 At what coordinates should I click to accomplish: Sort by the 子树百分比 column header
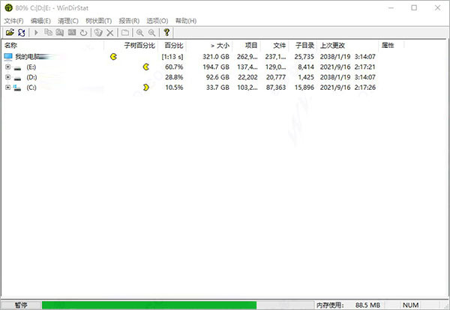tap(130, 45)
